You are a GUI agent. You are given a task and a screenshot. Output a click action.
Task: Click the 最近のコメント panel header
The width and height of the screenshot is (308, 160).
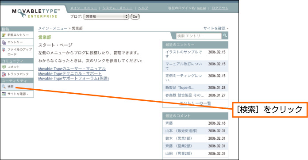[x=195, y=116]
